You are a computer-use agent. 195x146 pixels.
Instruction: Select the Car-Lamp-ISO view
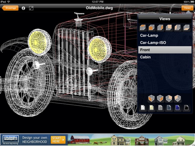point(165,43)
